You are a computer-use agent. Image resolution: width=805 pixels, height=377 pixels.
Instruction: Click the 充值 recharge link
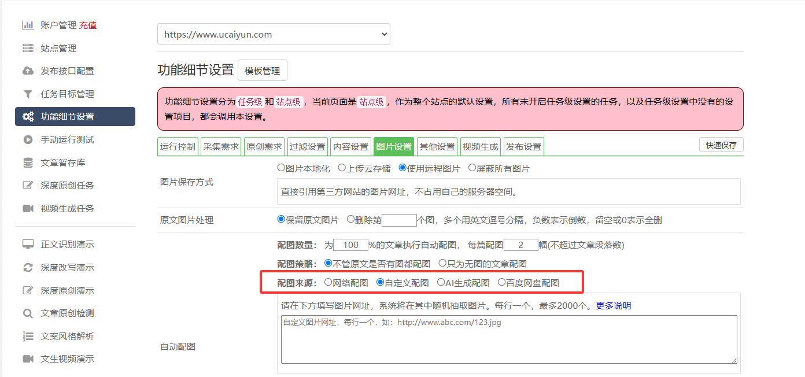click(x=88, y=25)
